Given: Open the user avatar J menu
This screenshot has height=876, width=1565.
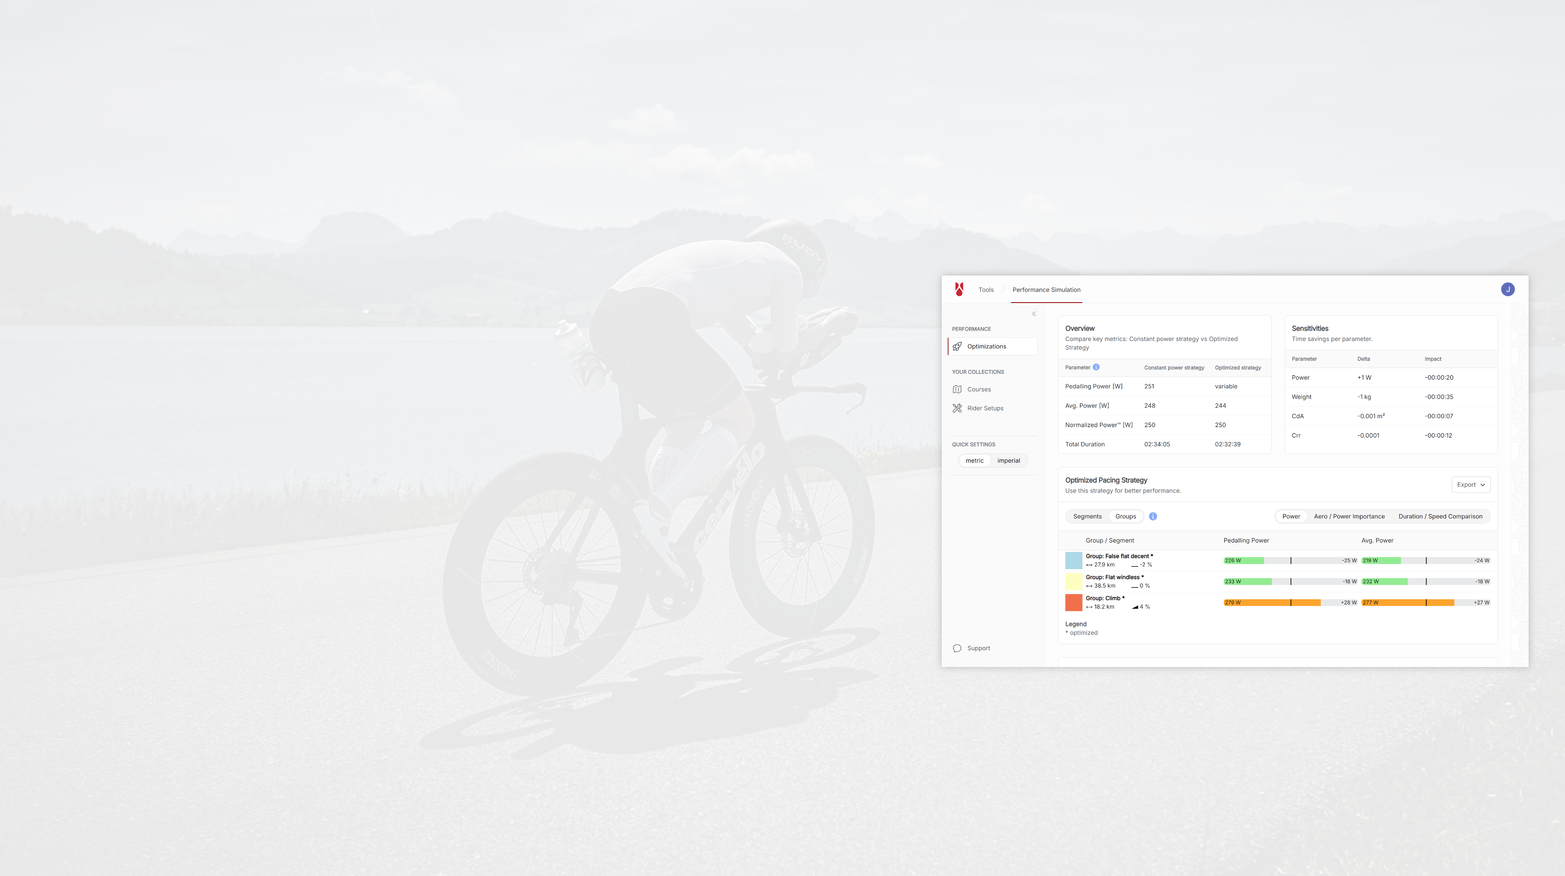Looking at the screenshot, I should (x=1507, y=289).
